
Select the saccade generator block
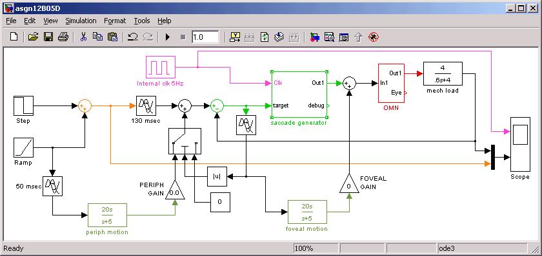click(x=299, y=94)
